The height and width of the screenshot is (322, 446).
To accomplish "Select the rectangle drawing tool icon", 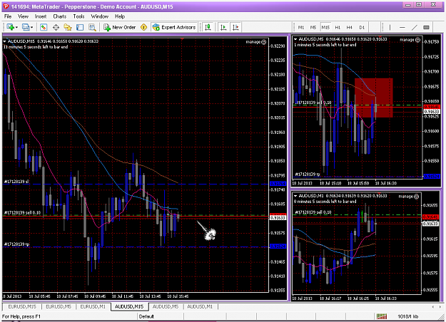I will pyautogui.click(x=426, y=27).
